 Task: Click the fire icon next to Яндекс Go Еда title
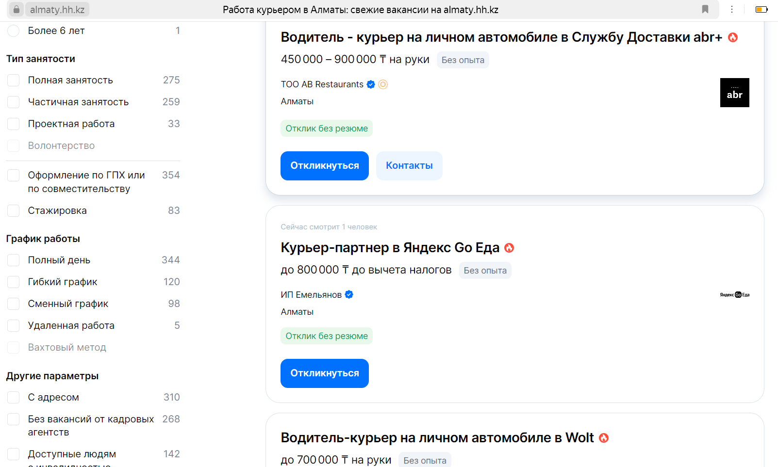click(509, 248)
